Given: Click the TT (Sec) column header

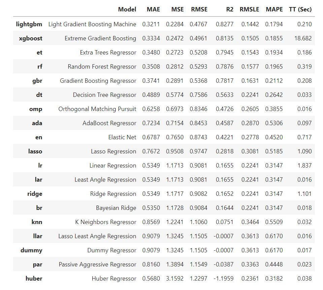Looking at the screenshot, I should [300, 9].
